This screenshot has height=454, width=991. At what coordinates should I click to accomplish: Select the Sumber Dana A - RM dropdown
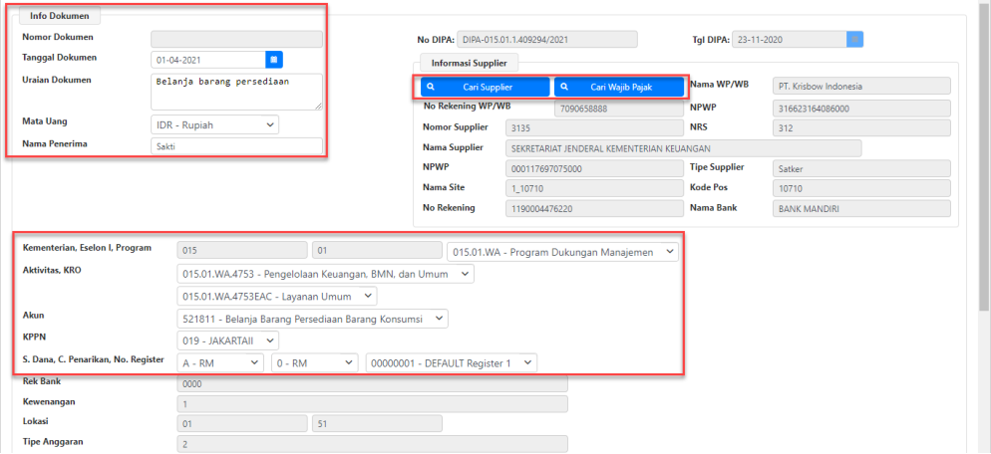click(x=219, y=363)
